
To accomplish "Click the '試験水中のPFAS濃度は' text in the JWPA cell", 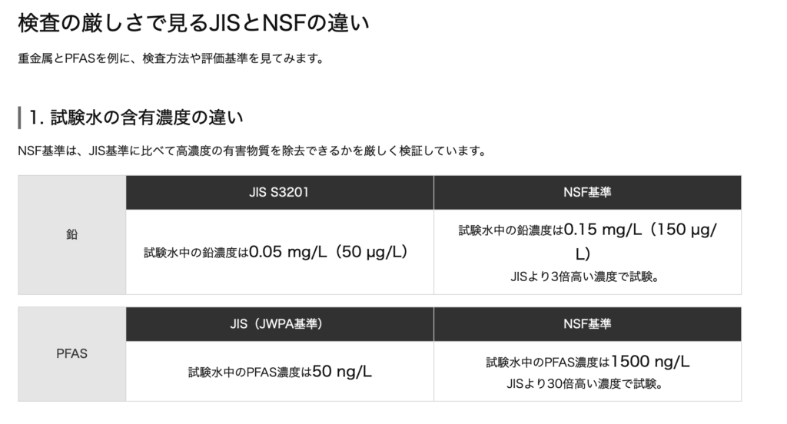I will (250, 373).
